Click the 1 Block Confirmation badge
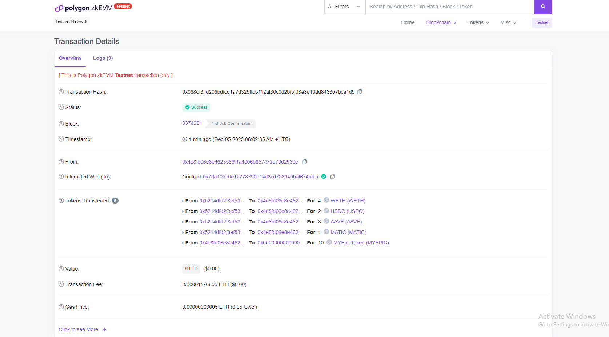 pos(231,124)
